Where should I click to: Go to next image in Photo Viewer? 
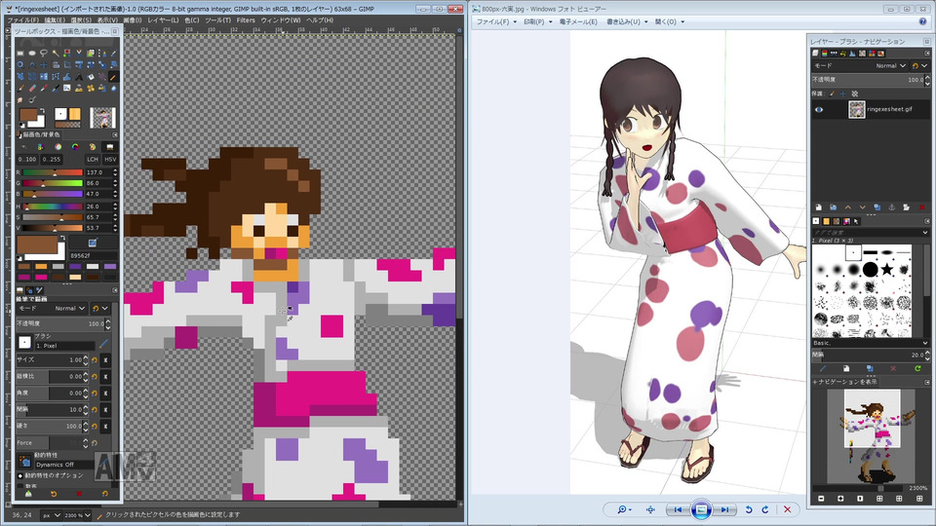(x=724, y=509)
